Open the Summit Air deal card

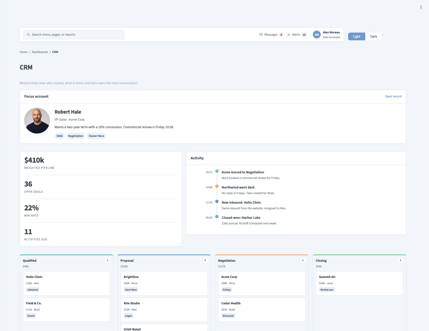[359, 283]
